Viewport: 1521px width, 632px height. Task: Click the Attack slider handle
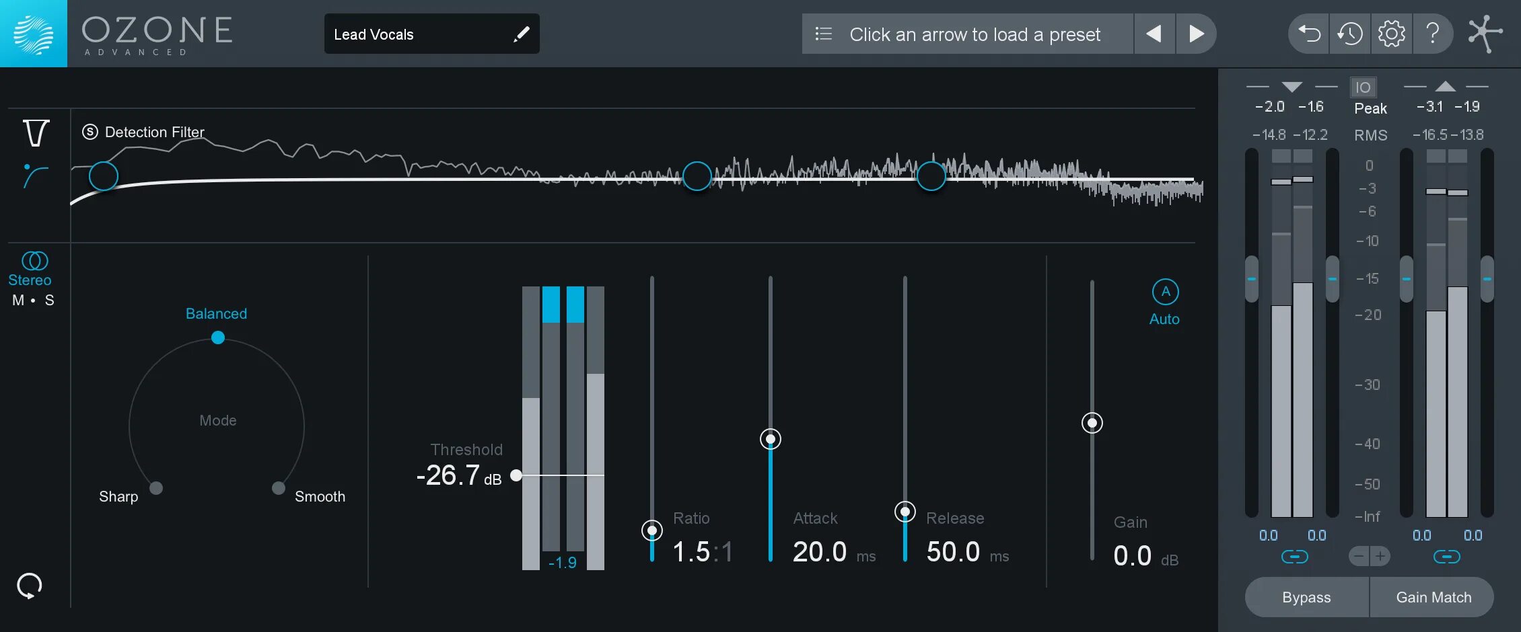771,439
